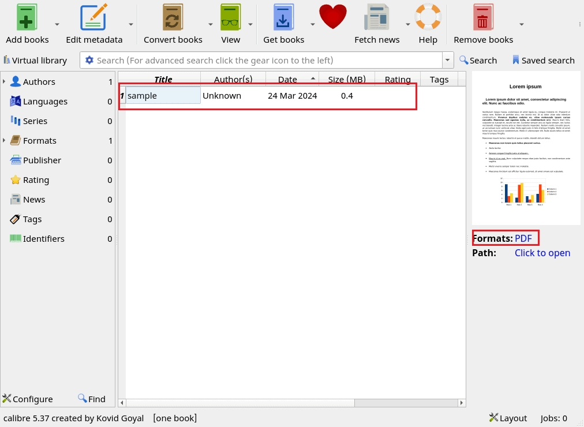584x427 pixels.
Task: Click the '24 Mar 2024' date cell
Action: 293,96
